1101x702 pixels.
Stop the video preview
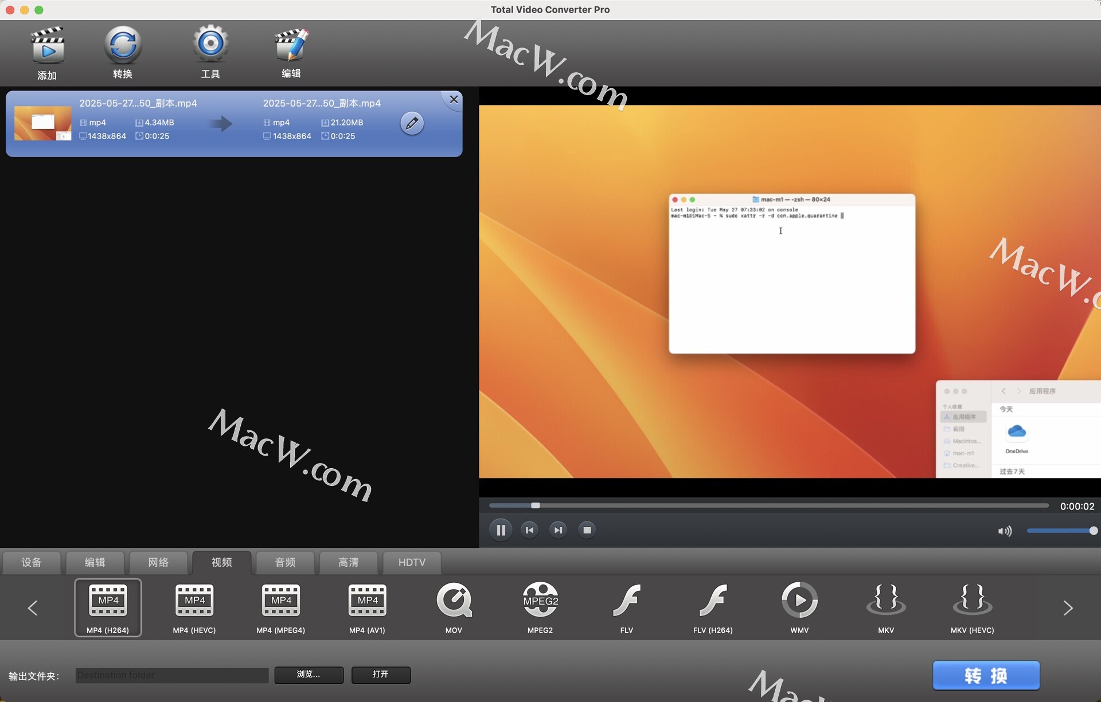click(x=587, y=530)
